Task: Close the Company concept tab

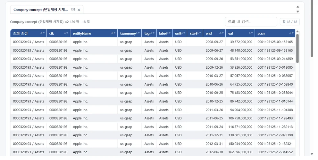Action: [79, 10]
